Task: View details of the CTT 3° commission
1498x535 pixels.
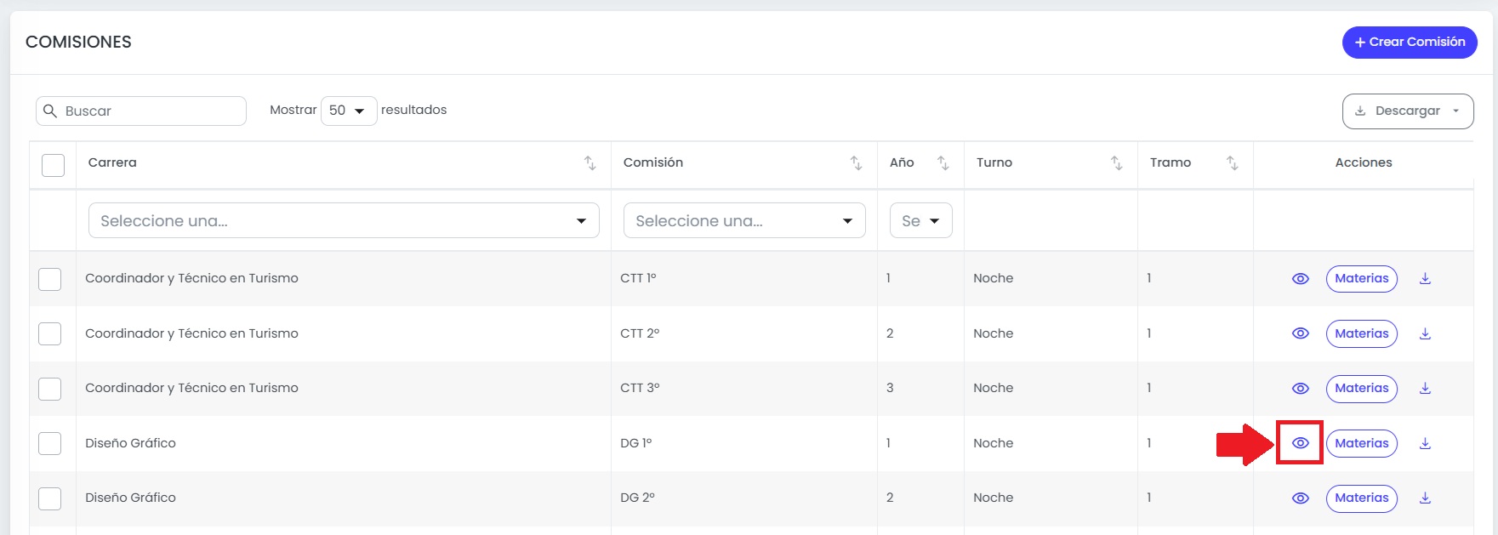Action: click(x=1300, y=389)
